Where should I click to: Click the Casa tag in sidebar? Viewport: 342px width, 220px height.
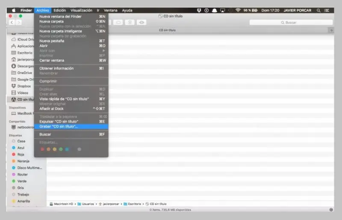coord(18,141)
